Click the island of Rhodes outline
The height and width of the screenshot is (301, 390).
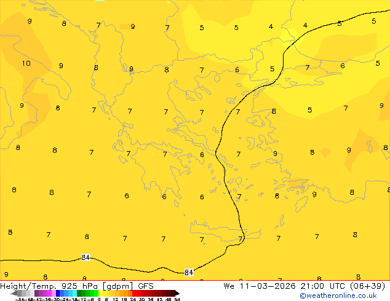coord(301,204)
